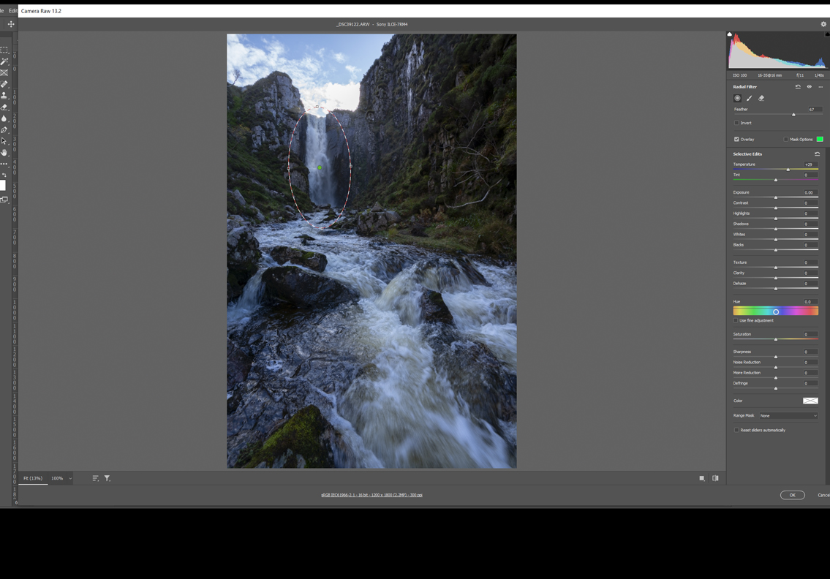830x579 pixels.
Task: Click the filter funnel icon in bottom bar
Action: 107,478
